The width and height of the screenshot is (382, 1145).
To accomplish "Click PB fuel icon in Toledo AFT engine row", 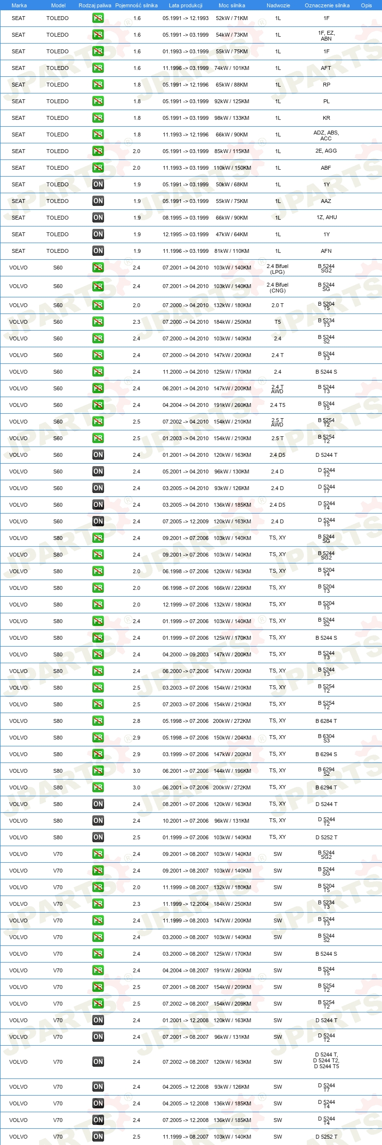I will pos(98,68).
